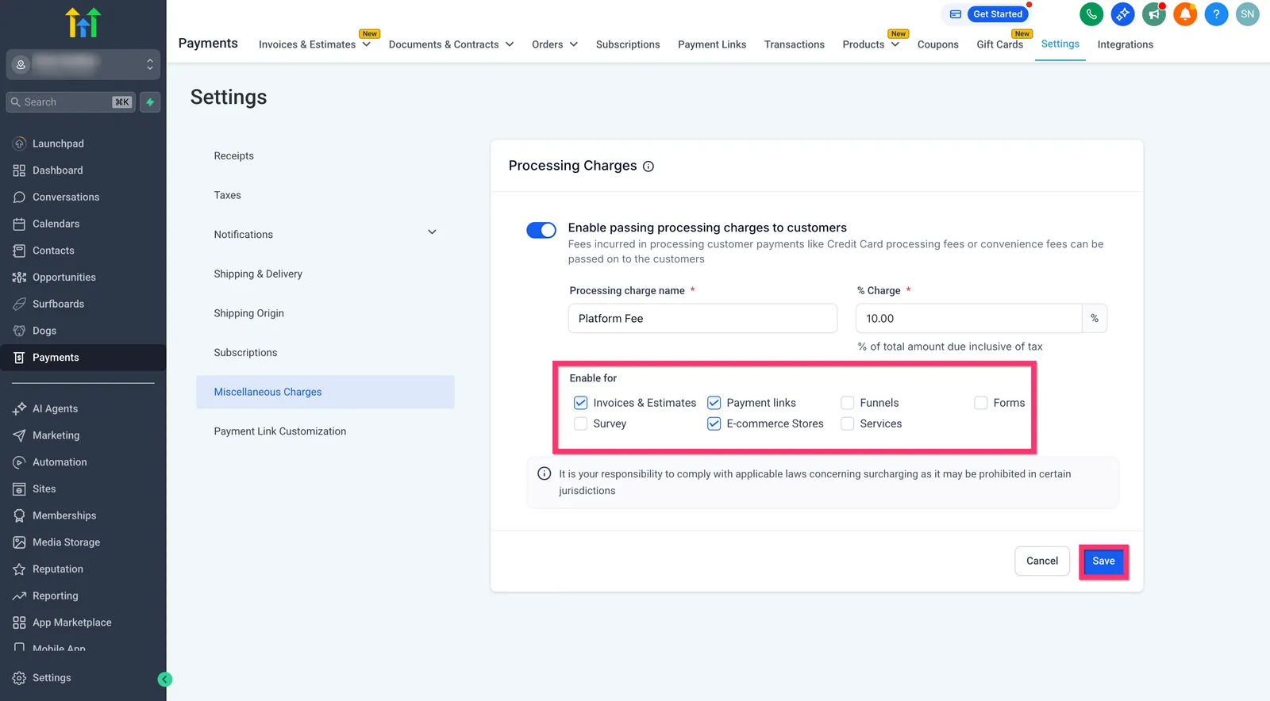Screen dimensions: 1270x701
Task: Click the % Charge input field
Action: point(968,319)
